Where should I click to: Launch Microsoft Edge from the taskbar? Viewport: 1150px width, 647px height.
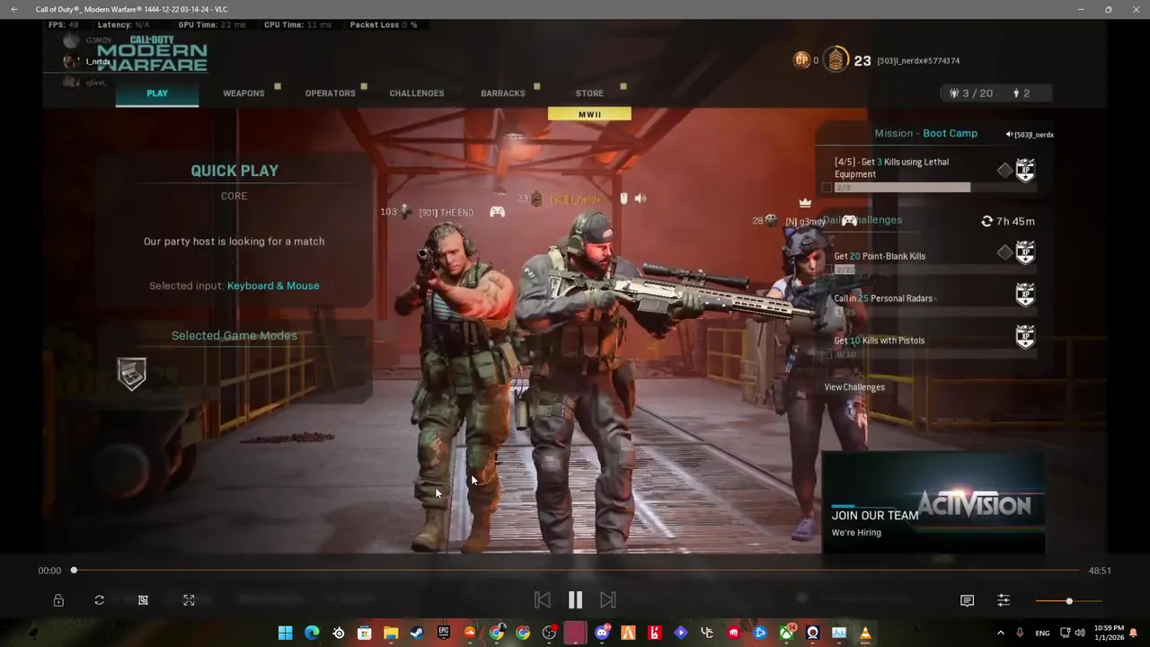tap(312, 633)
